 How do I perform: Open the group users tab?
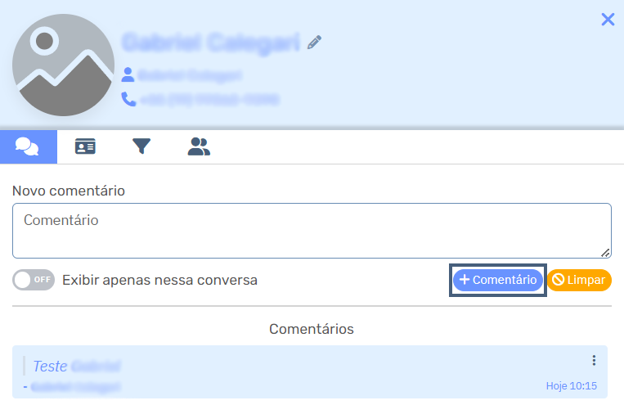pos(199,146)
